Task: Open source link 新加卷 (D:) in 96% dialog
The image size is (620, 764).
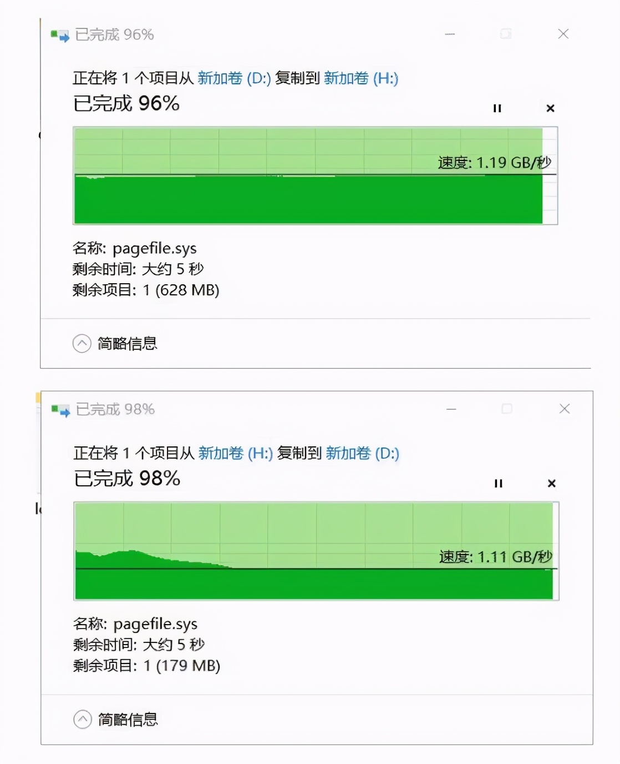Action: coord(234,78)
